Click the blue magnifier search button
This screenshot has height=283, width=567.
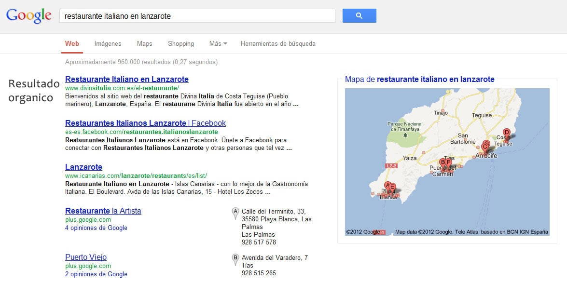click(359, 15)
